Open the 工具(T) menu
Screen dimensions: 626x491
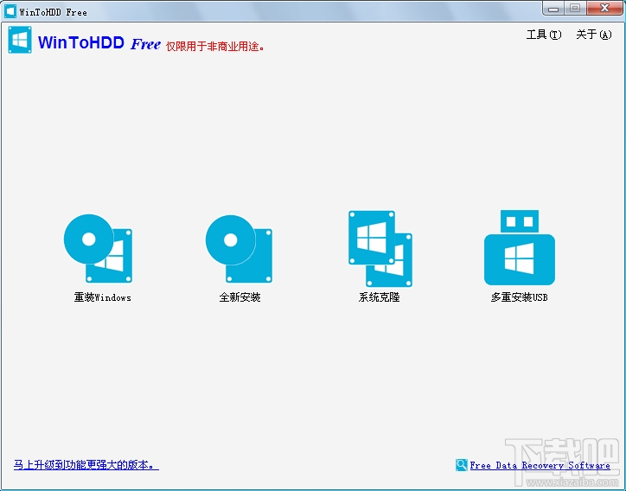tap(544, 35)
